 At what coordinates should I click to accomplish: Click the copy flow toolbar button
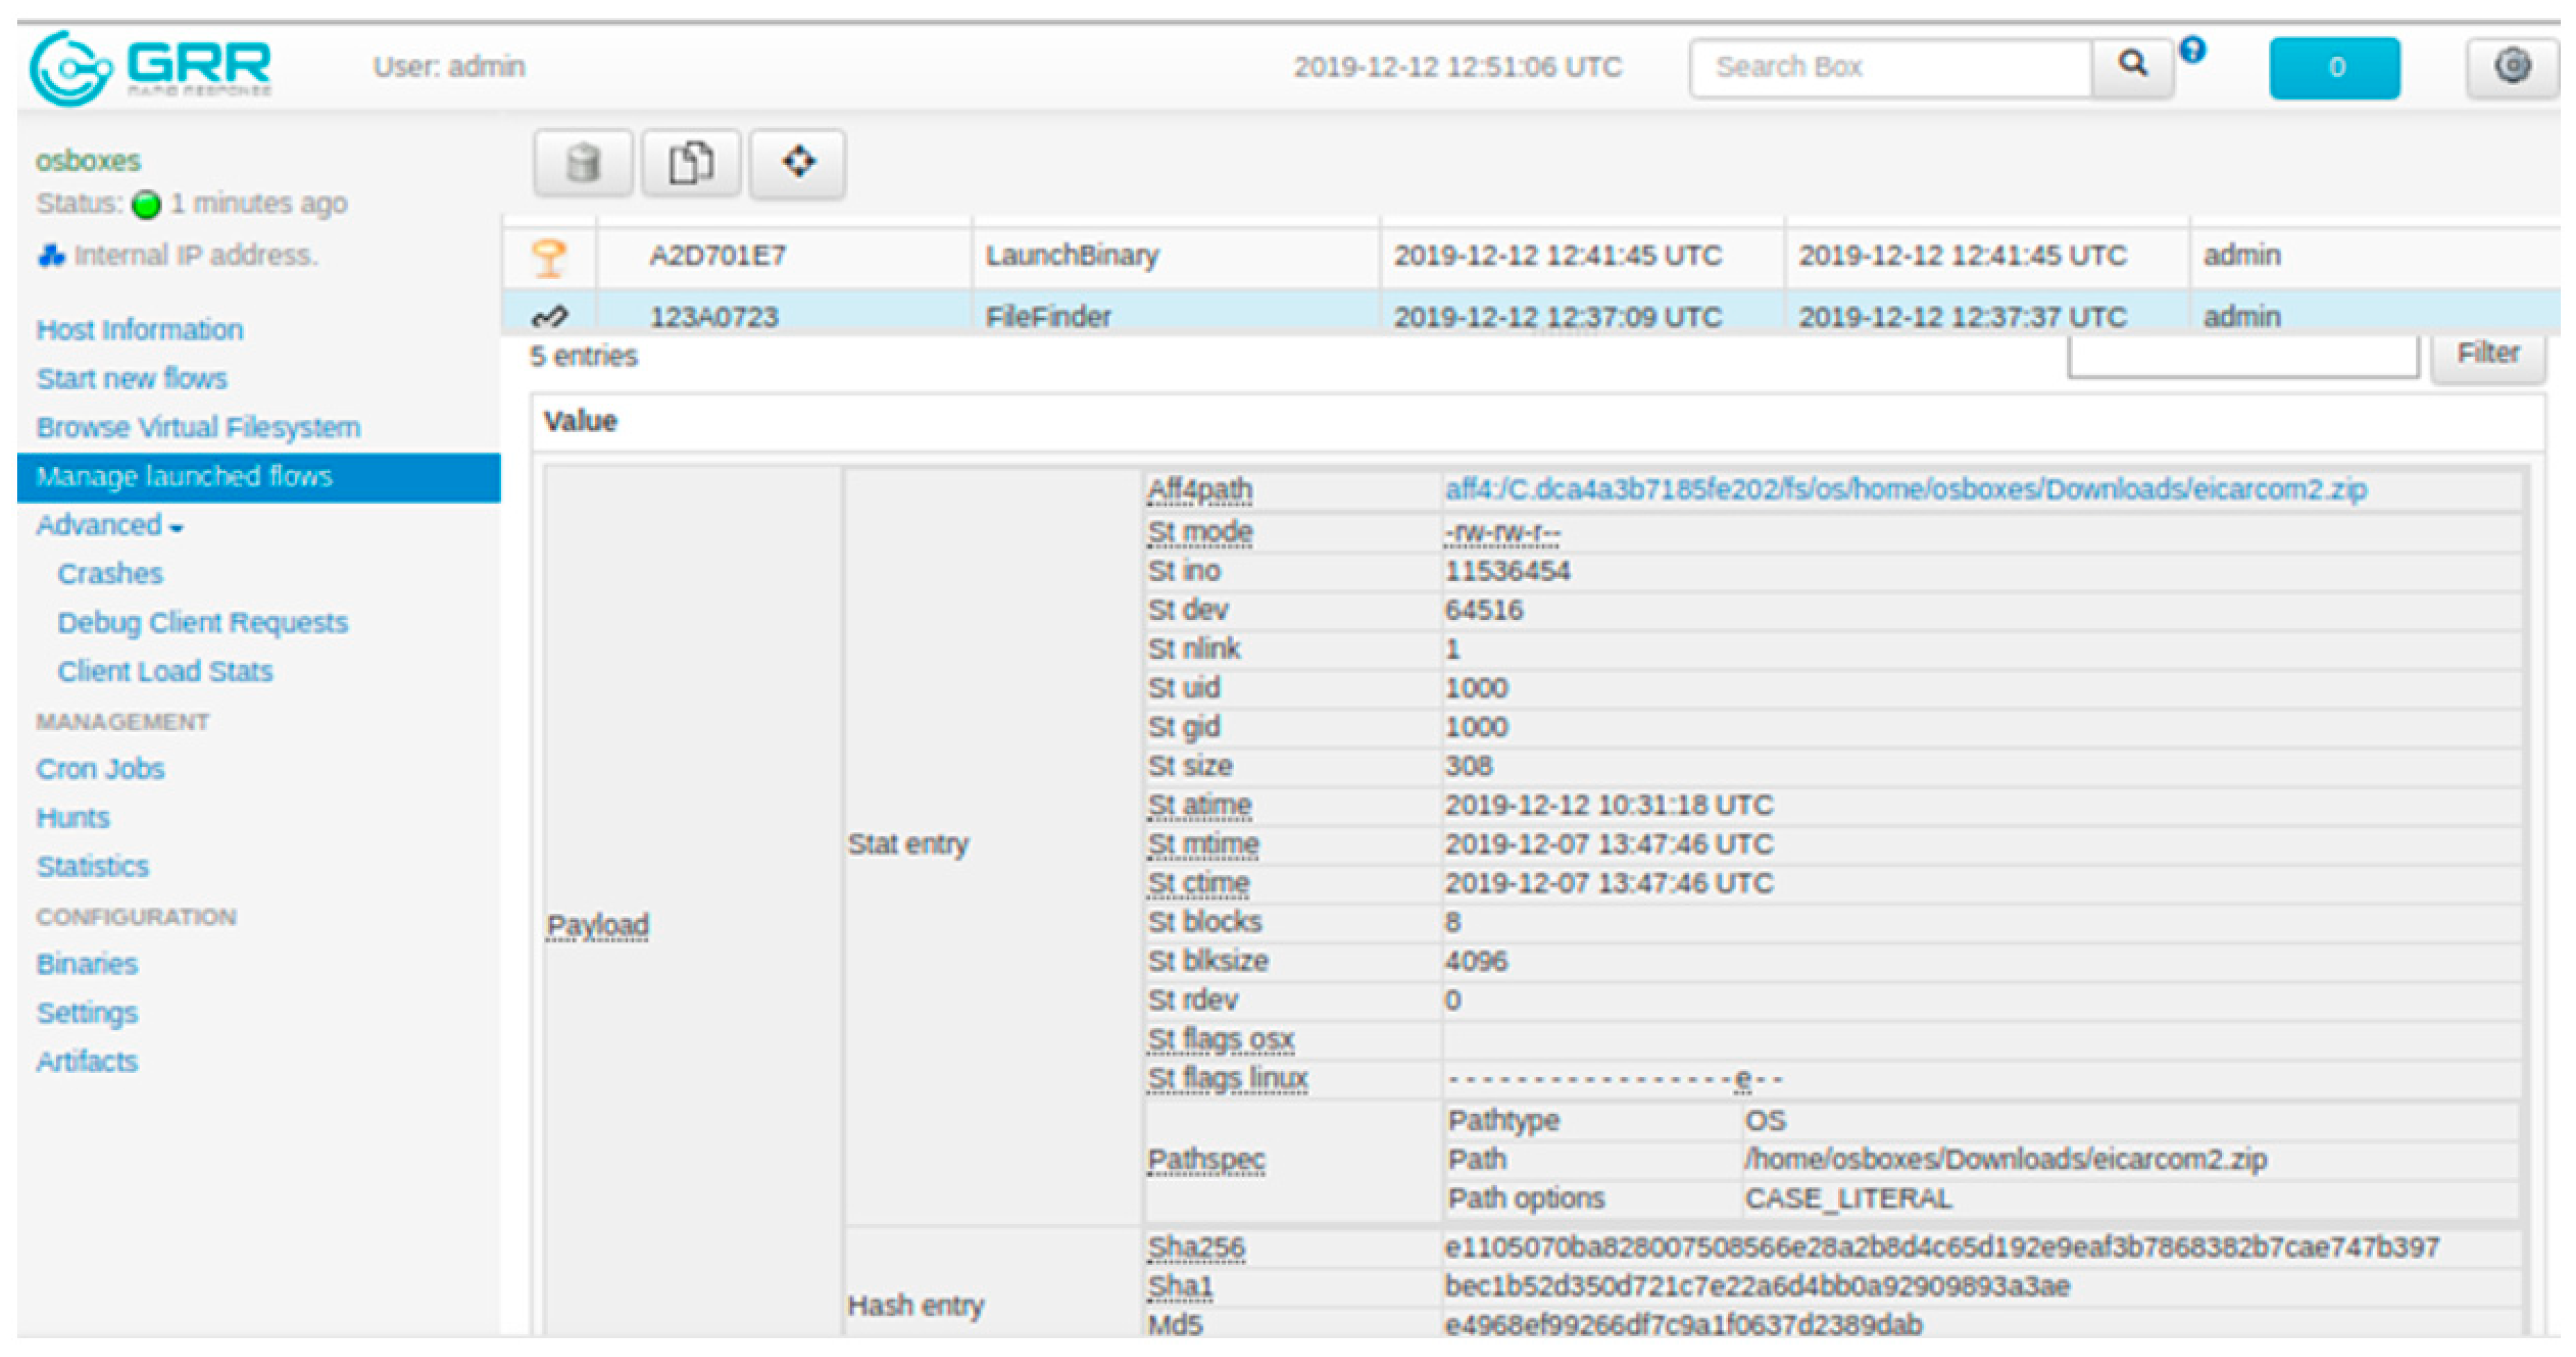pyautogui.click(x=691, y=163)
